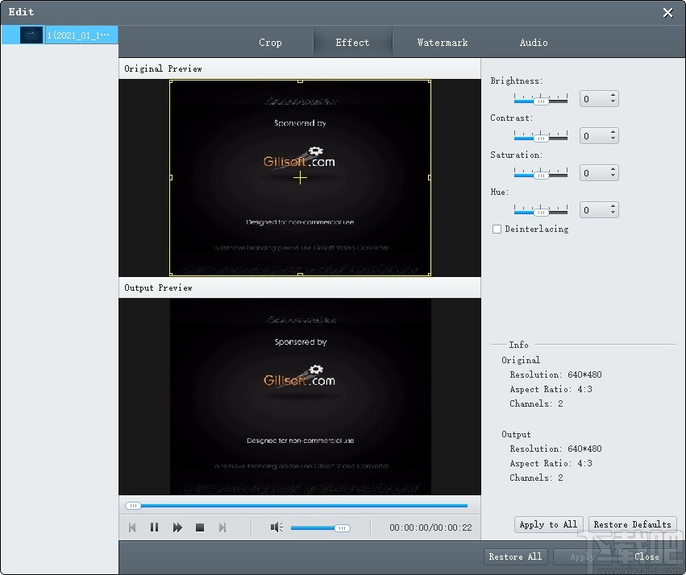Enable the Deinterlacing option
This screenshot has height=575, width=686.
coord(497,229)
